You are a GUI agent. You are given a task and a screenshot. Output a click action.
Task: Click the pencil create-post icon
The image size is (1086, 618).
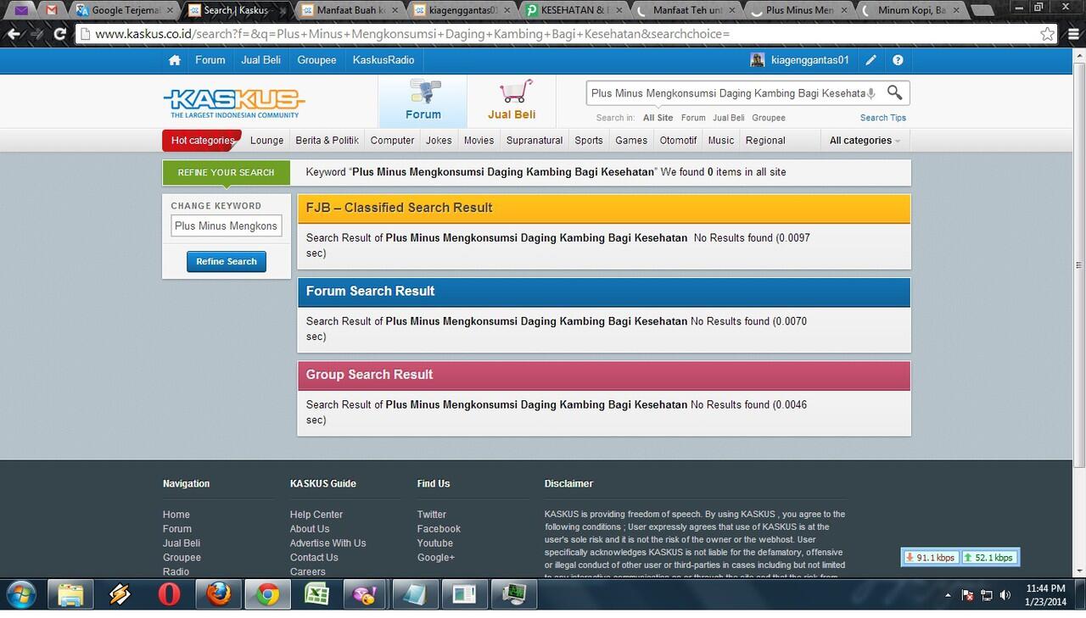[871, 60]
